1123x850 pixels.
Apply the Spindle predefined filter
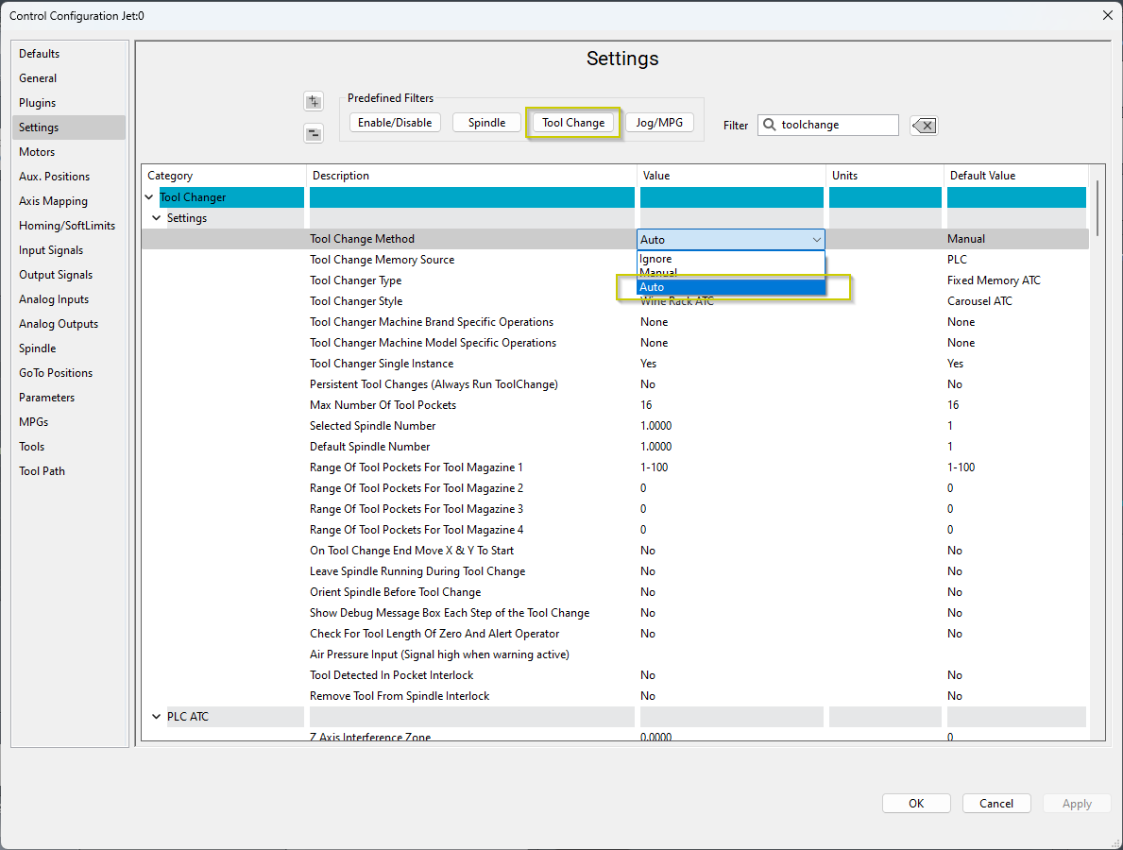[x=486, y=123]
